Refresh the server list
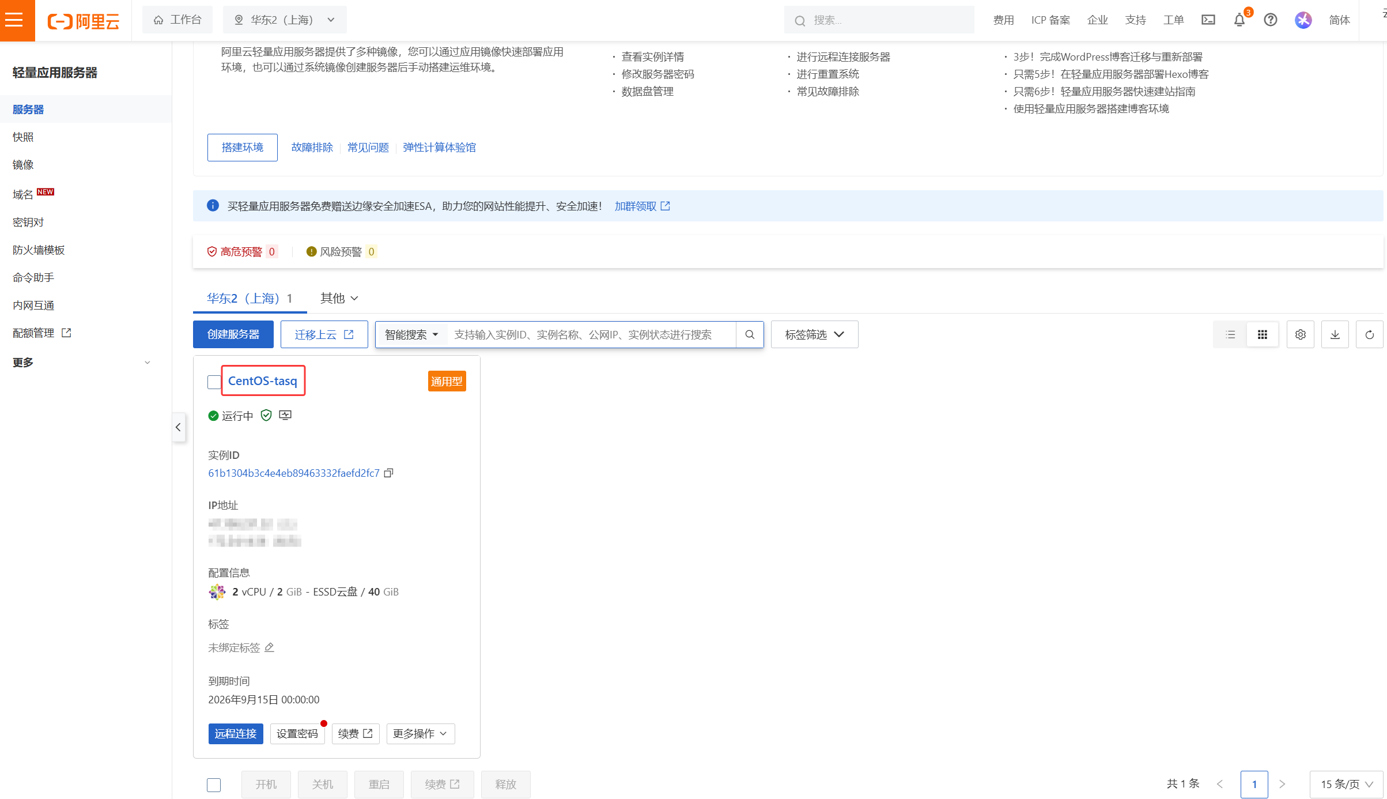Viewport: 1387px width, 799px height. tap(1370, 334)
